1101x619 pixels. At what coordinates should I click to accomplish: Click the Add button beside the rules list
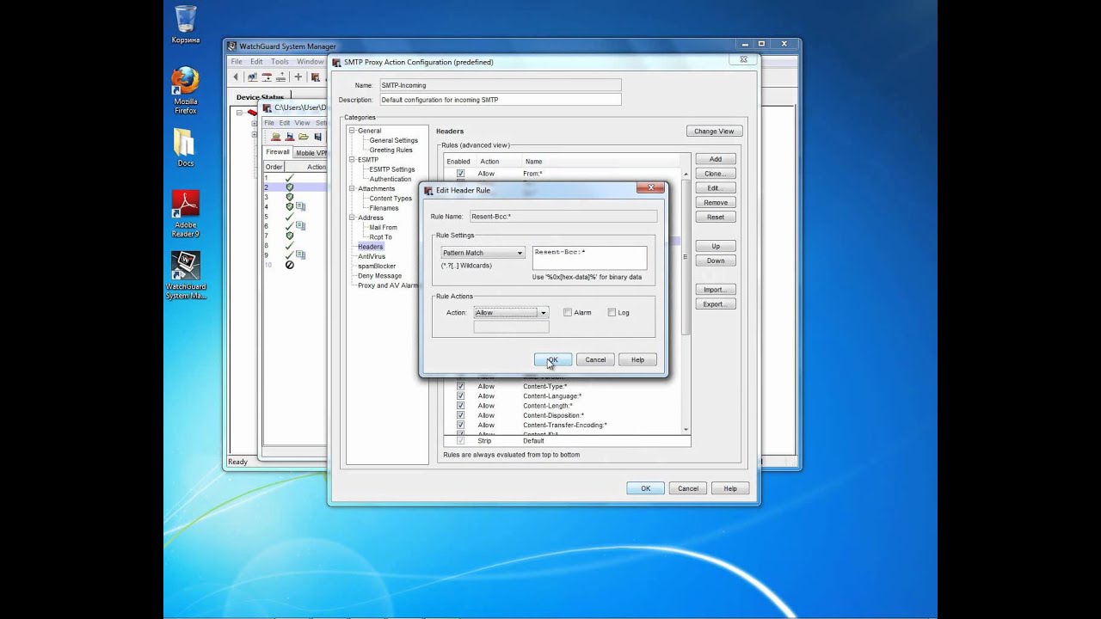pos(716,159)
